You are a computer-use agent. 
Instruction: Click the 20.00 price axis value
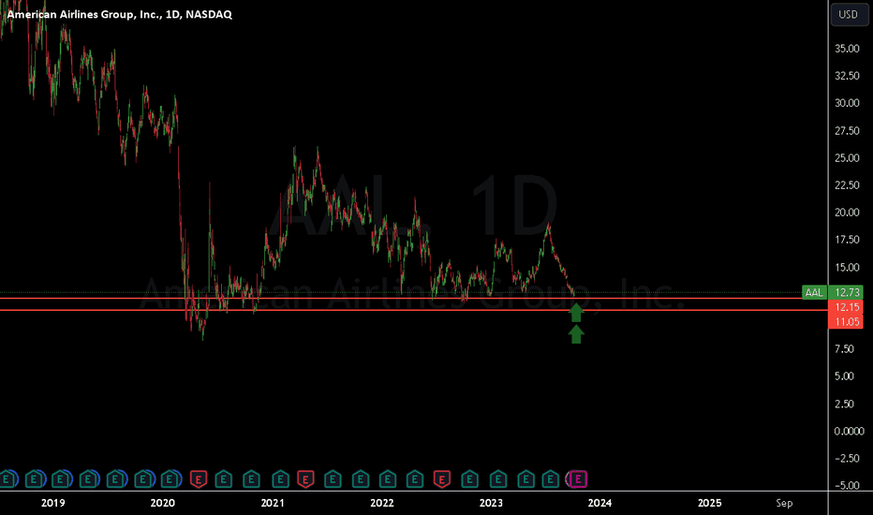tap(847, 213)
